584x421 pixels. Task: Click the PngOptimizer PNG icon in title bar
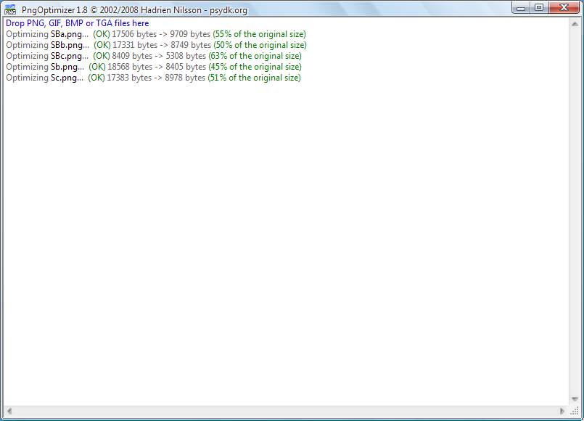click(x=10, y=9)
